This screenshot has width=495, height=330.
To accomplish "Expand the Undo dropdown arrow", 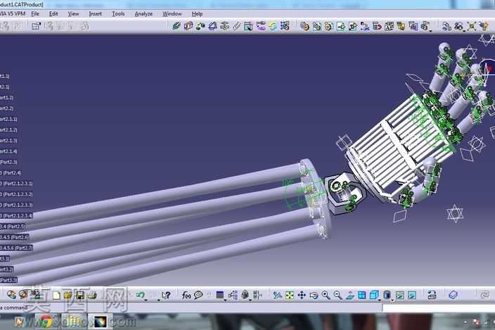I will [x=146, y=300].
